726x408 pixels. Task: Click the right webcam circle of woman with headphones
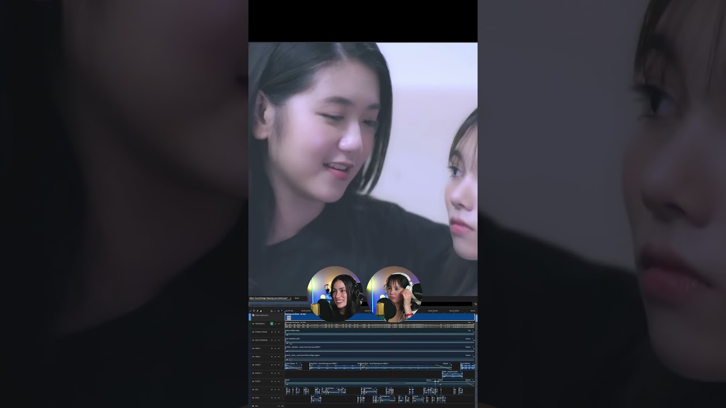tap(394, 294)
